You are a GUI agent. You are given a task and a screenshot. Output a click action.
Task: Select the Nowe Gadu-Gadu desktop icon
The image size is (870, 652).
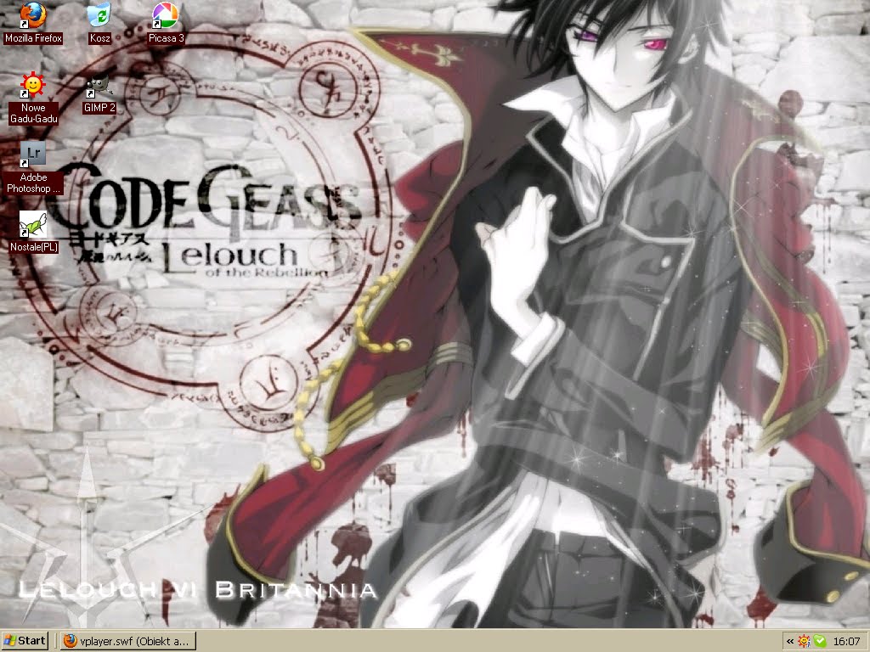pyautogui.click(x=33, y=98)
